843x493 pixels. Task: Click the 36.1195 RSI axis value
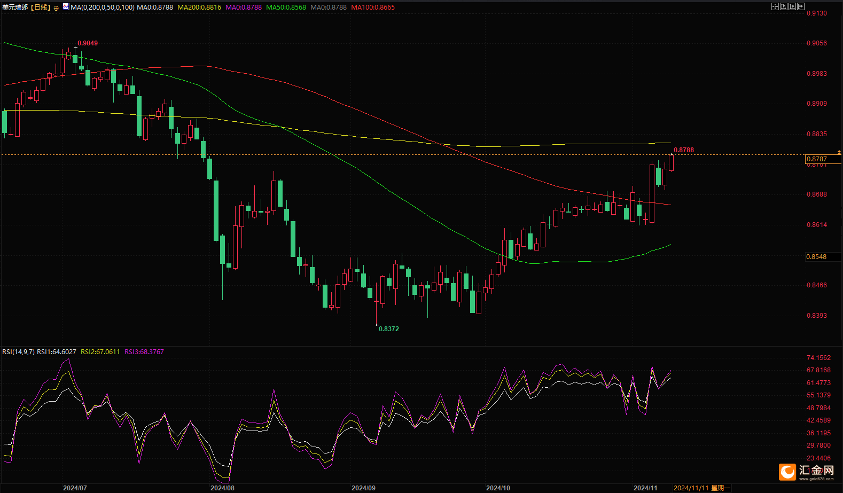[x=818, y=433]
